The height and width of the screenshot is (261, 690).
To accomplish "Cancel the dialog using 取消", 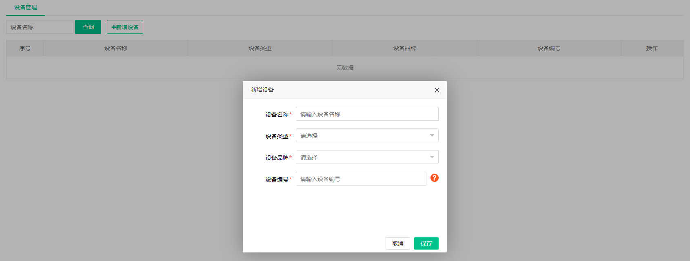I will [397, 243].
